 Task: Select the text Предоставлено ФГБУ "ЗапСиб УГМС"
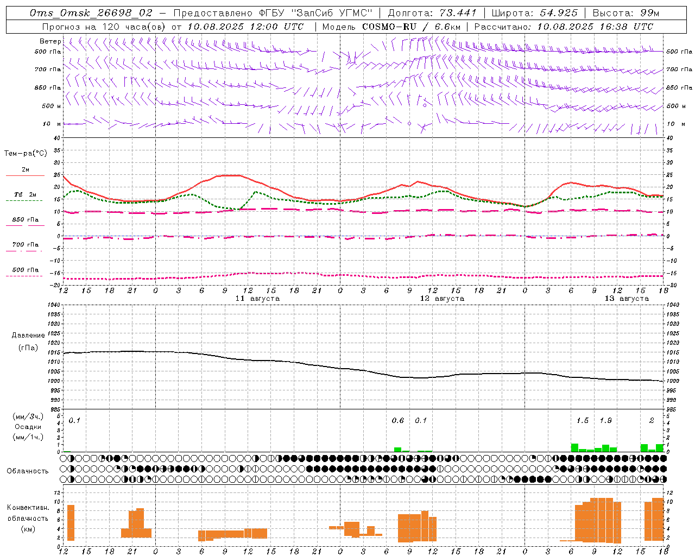(274, 13)
